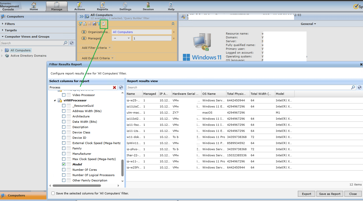Sort by the Managed column header
363x201 pixels.
pyautogui.click(x=151, y=94)
